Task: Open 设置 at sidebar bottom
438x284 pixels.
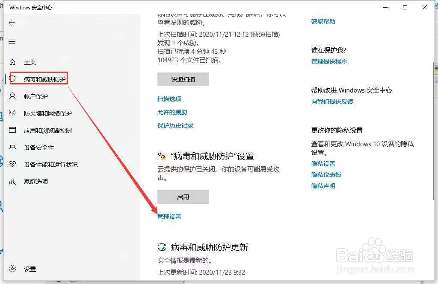Action: pos(30,269)
